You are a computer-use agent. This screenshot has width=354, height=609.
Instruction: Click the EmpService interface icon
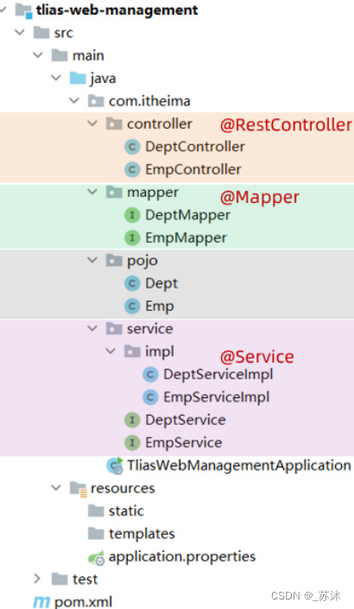tap(132, 442)
